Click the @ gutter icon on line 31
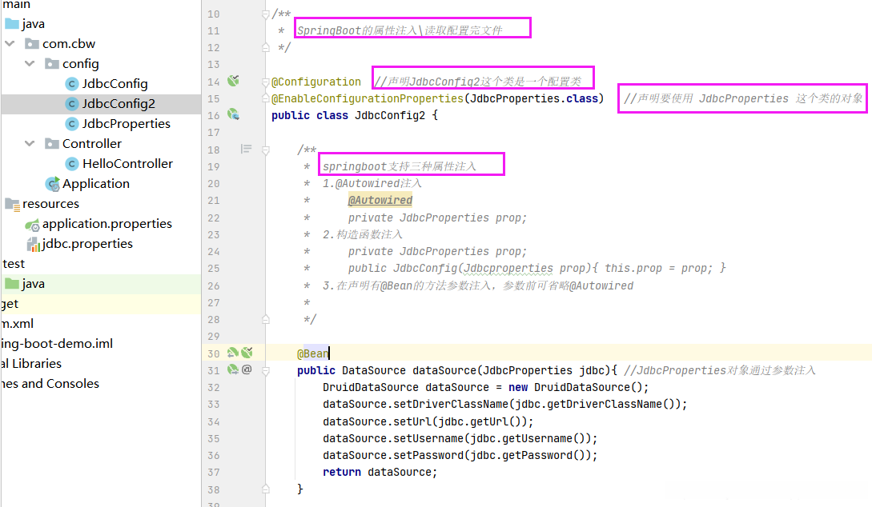Image resolution: width=872 pixels, height=507 pixels. tap(247, 369)
